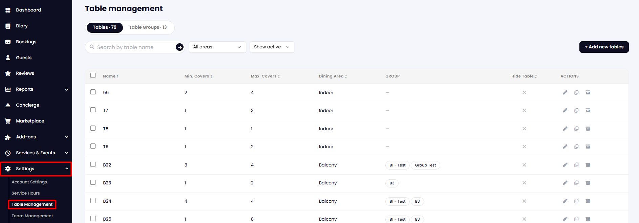Click the hide table X for B22
The image size is (639, 223).
pyautogui.click(x=524, y=165)
